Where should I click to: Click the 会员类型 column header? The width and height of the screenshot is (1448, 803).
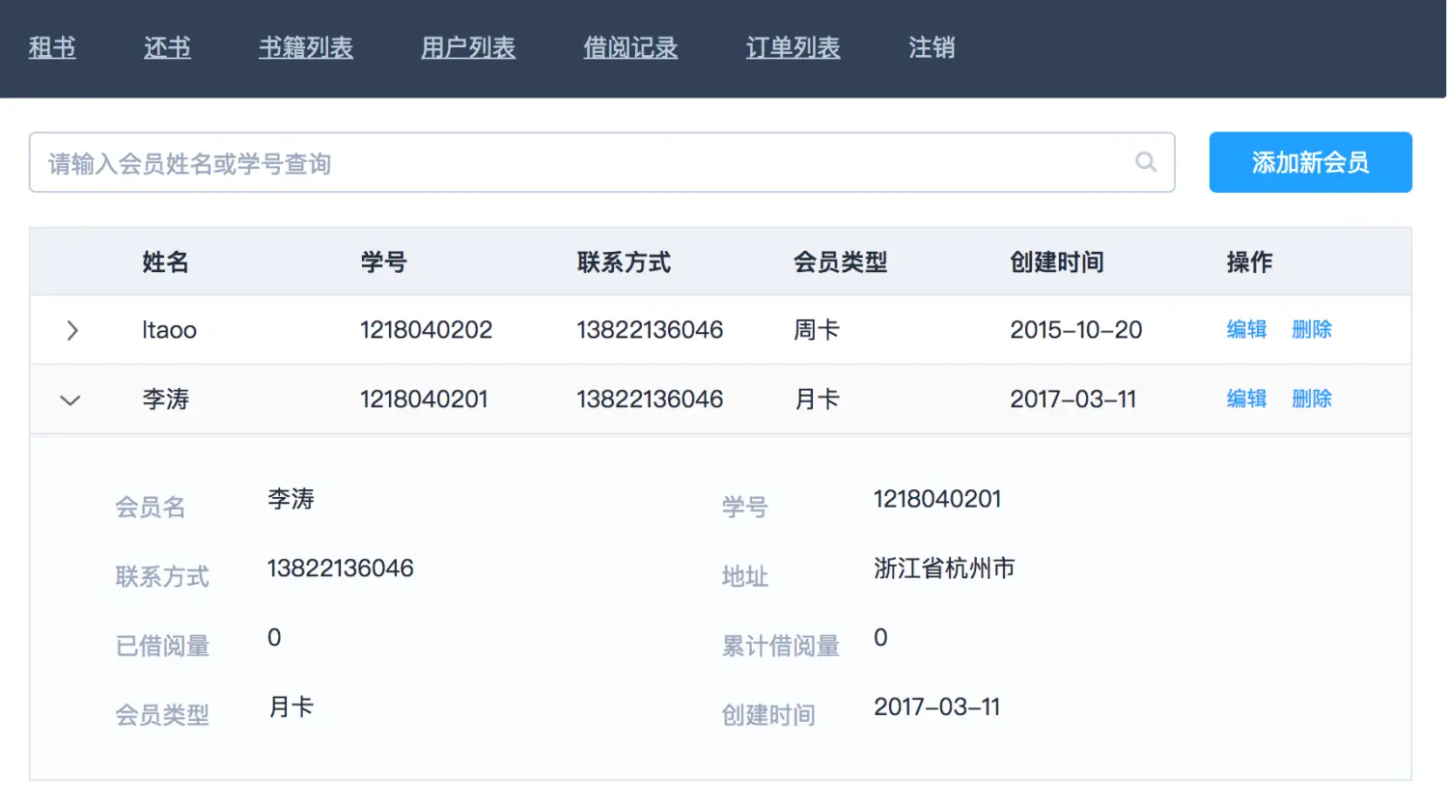(840, 262)
